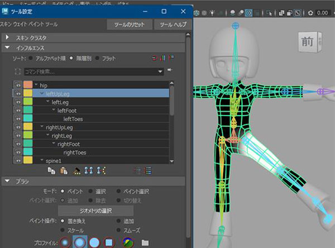335x248 pixels.
Task: Collapse the インフルエンス section
Action: [7, 48]
